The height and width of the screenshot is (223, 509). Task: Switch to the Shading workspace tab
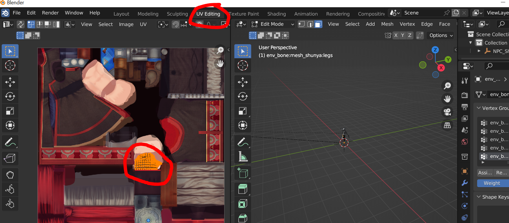click(276, 14)
